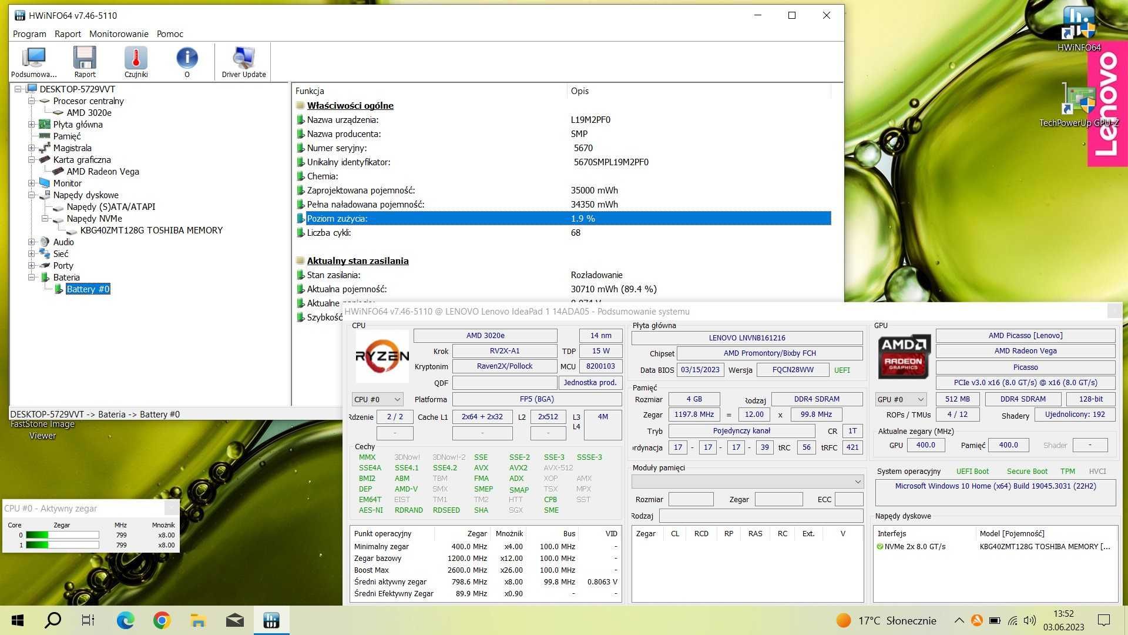This screenshot has height=635, width=1128.
Task: Click the weather widget 17°C Słonecznie
Action: (886, 620)
